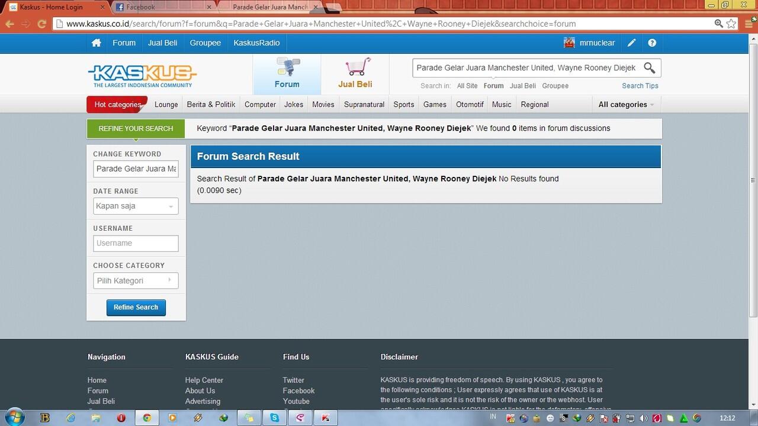
Task: Click the taskbar clock showing 12:12
Action: click(727, 418)
